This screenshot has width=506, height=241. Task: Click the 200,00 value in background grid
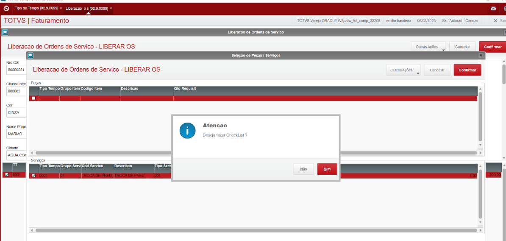click(495, 175)
